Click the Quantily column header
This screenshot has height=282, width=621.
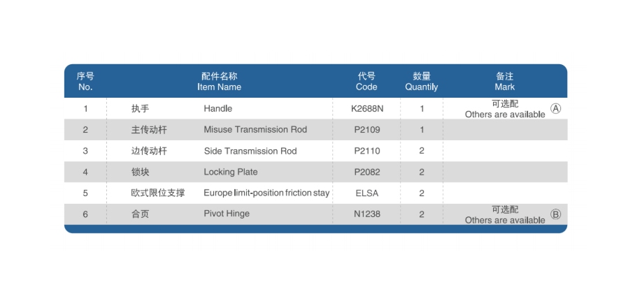point(422,82)
